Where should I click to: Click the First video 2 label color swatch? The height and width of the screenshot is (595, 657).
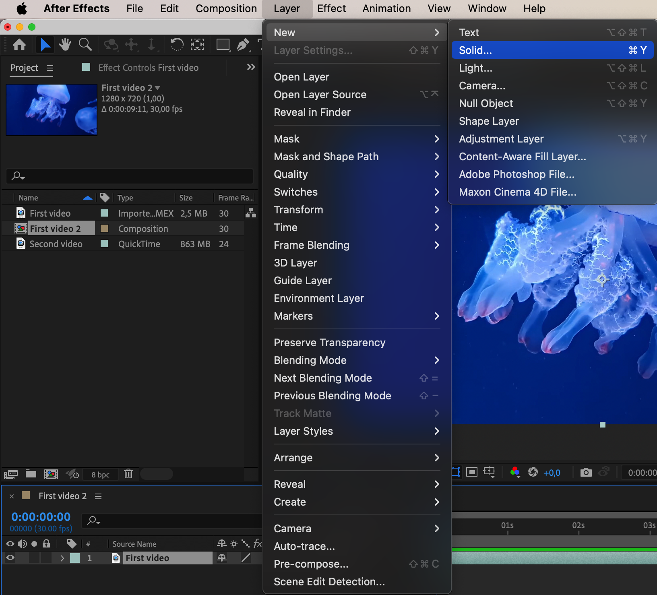104,229
